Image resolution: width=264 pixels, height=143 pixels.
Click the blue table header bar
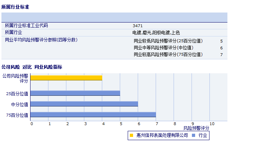114,17
